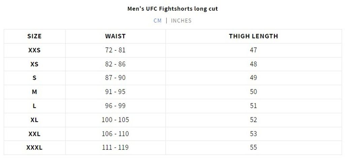Image resolution: width=345 pixels, height=164 pixels.
Task: Click thigh length value 47
Action: (x=253, y=50)
